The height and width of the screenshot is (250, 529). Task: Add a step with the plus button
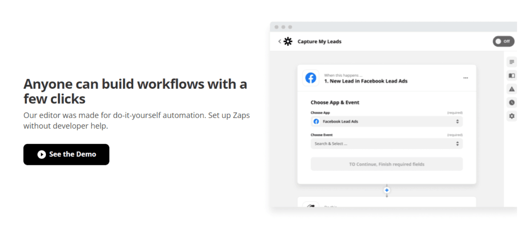(386, 190)
